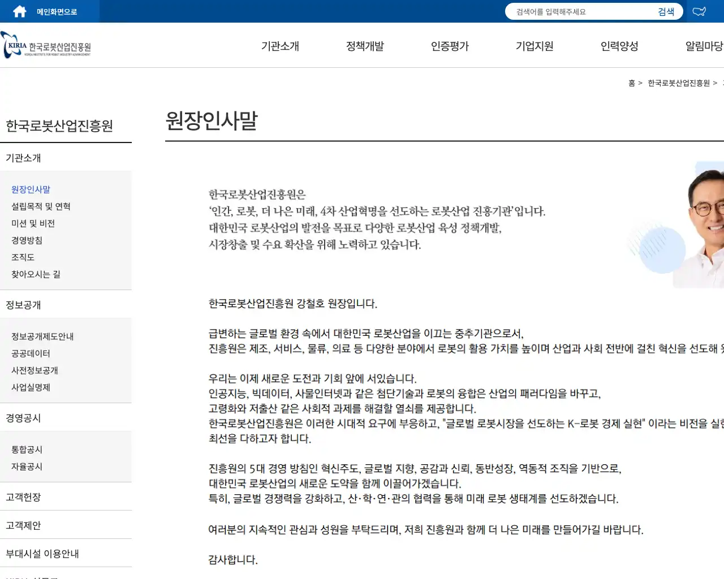Open the 인증평가 menu item
Viewport: 724px width, 579px height.
pyautogui.click(x=450, y=46)
